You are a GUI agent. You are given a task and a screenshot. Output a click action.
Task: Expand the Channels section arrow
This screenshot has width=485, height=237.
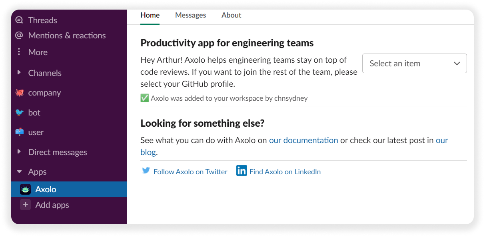19,73
